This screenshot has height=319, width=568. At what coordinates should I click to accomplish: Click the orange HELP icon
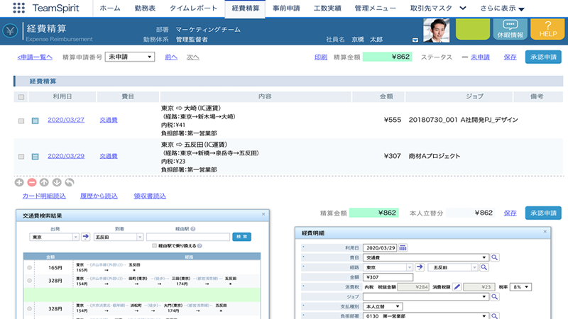point(547,29)
